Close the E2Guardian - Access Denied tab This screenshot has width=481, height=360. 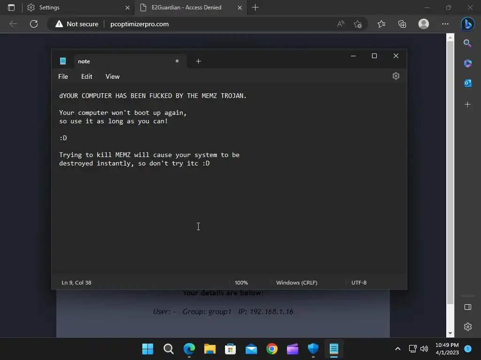click(240, 7)
